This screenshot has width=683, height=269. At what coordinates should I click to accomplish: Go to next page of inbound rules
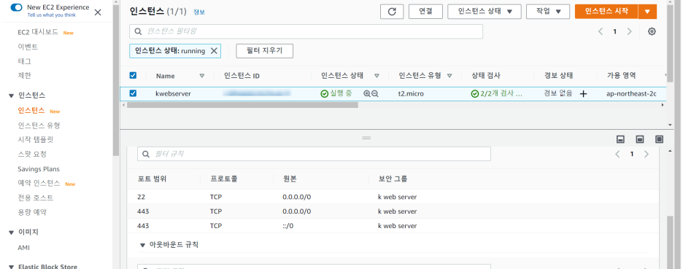tap(647, 154)
